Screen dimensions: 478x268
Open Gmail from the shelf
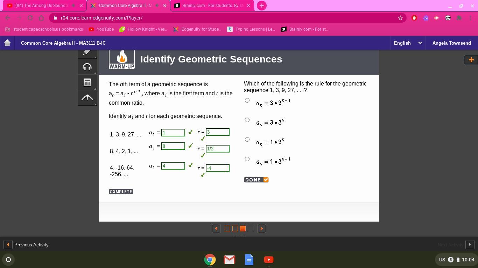coord(230,260)
